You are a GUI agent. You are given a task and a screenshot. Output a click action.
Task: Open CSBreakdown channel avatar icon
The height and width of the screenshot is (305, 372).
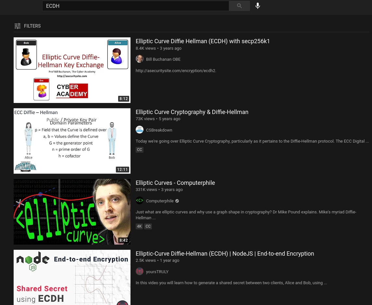point(140,130)
